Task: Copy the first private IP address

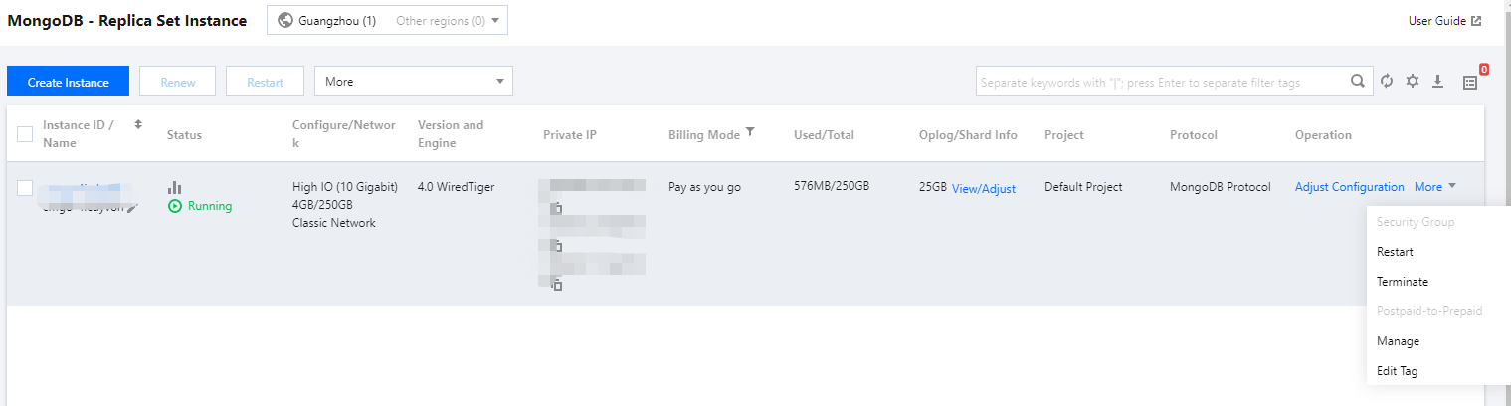Action: 557,208
